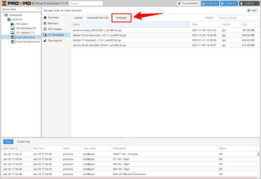The width and height of the screenshot is (261, 179).
Task: Open the Name column header menu arrow
Action: (188, 24)
